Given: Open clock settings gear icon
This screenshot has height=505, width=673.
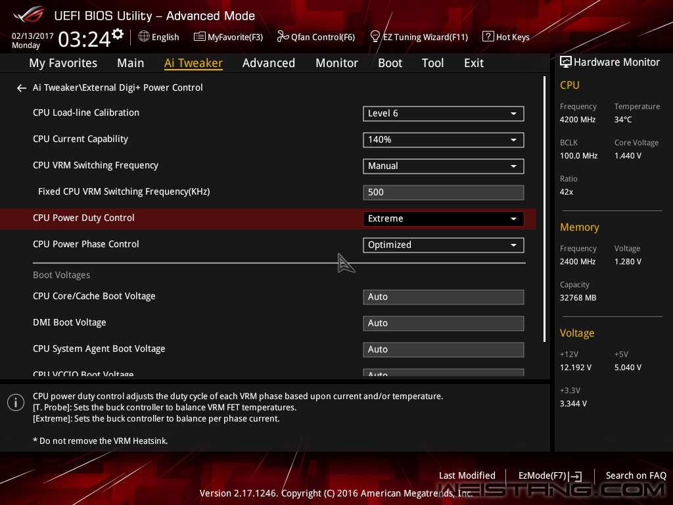Looking at the screenshot, I should 118,34.
